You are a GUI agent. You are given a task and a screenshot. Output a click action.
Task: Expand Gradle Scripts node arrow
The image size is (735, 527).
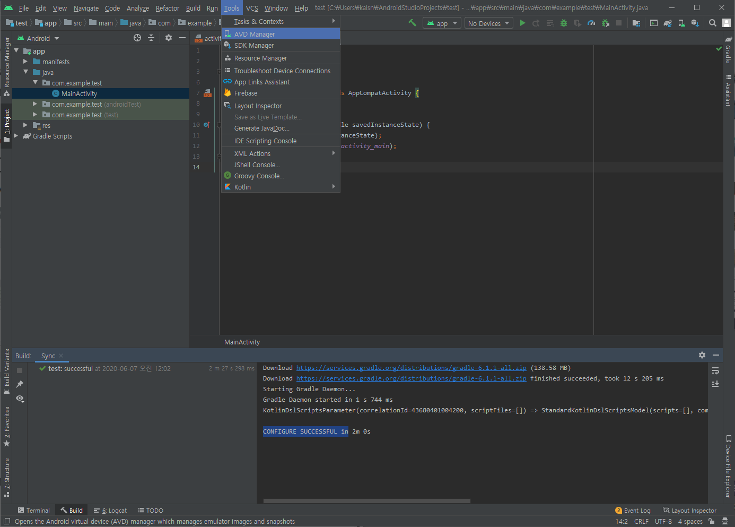(x=16, y=136)
